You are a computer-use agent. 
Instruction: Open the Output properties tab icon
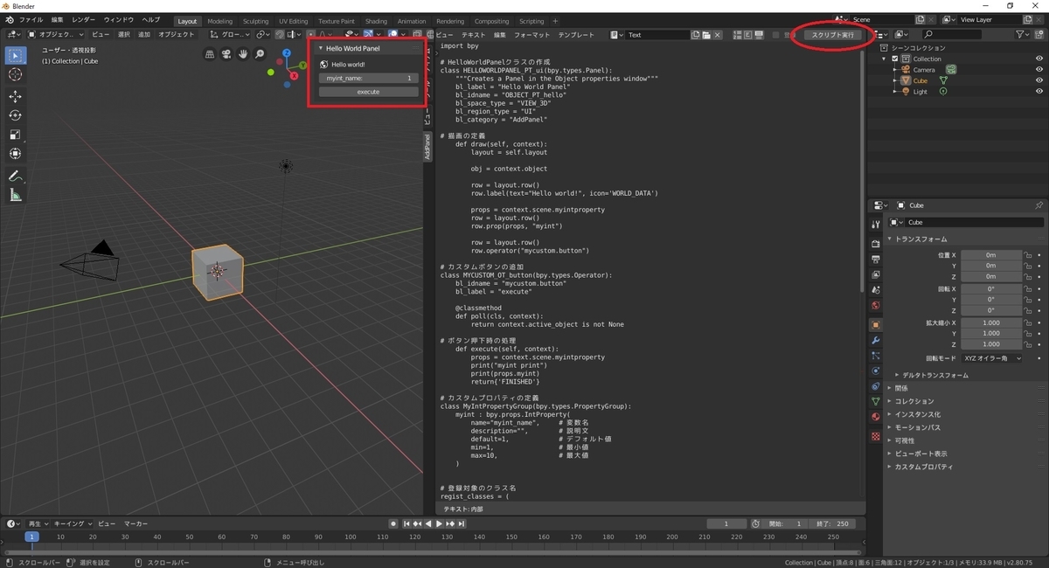click(x=876, y=259)
